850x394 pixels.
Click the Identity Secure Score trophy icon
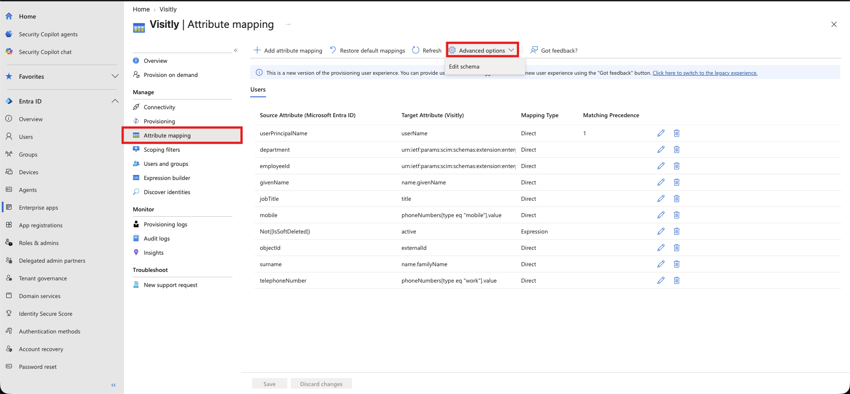click(x=9, y=314)
